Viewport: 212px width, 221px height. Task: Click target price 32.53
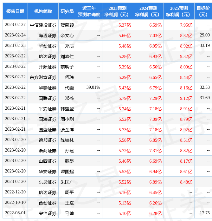tap(205, 87)
